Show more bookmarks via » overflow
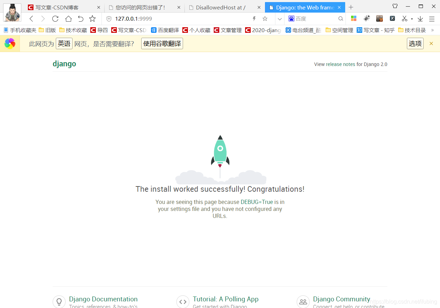This screenshot has height=308, width=440. point(433,30)
